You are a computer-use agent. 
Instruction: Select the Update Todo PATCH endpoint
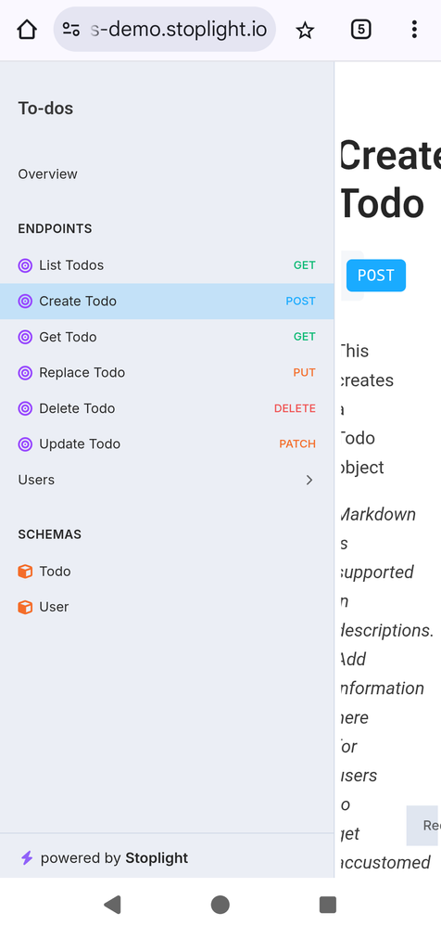167,444
